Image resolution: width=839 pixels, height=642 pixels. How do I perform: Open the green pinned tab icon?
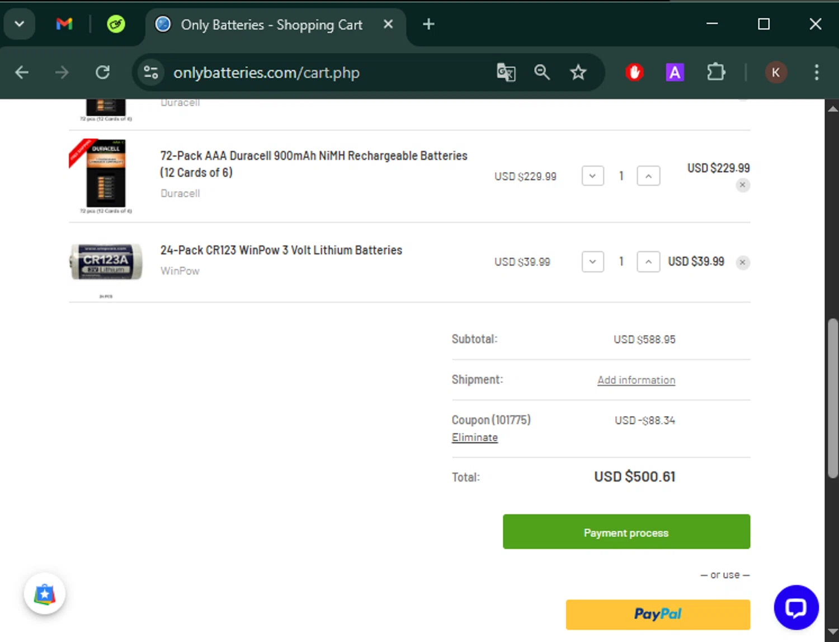coord(116,24)
